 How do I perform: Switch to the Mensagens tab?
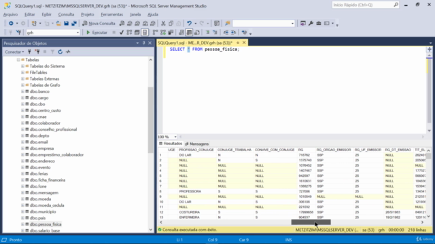[x=196, y=144]
